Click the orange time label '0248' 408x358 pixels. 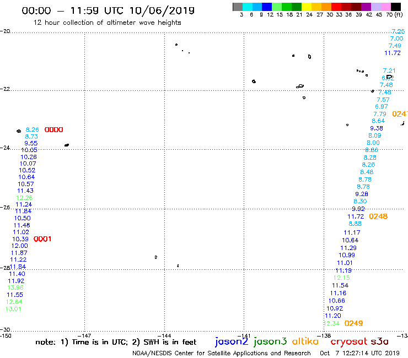coord(378,216)
